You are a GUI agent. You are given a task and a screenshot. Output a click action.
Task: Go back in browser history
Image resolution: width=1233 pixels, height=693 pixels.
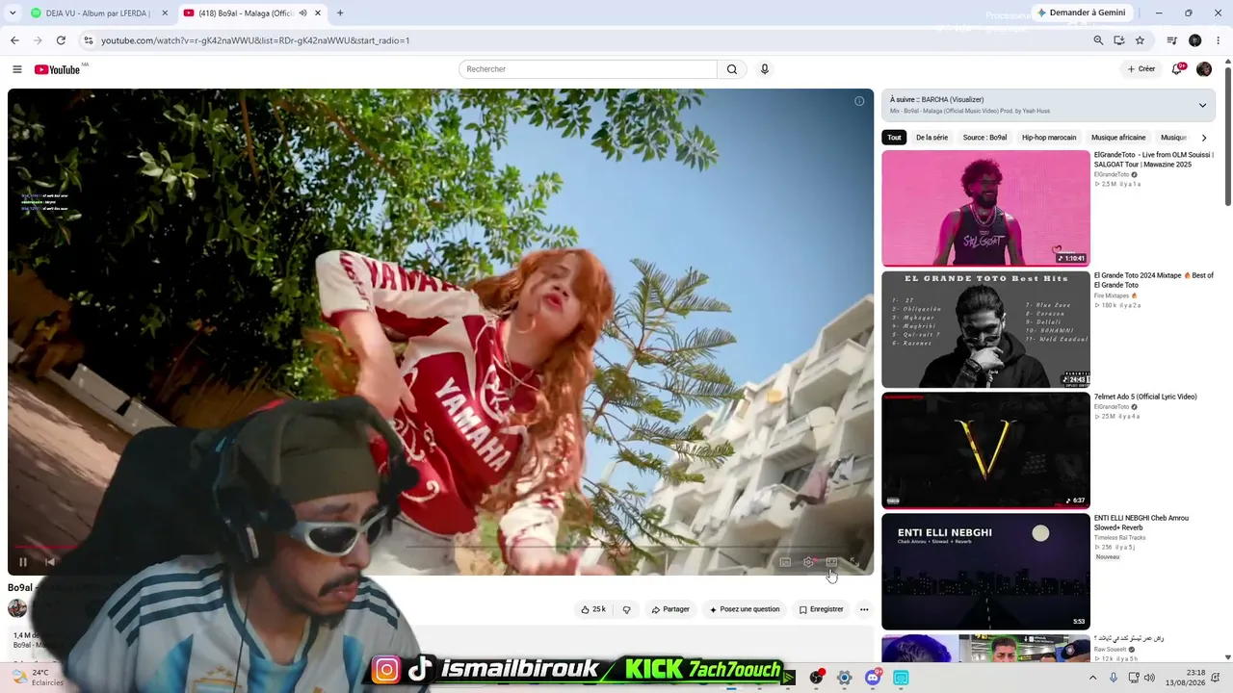14,40
